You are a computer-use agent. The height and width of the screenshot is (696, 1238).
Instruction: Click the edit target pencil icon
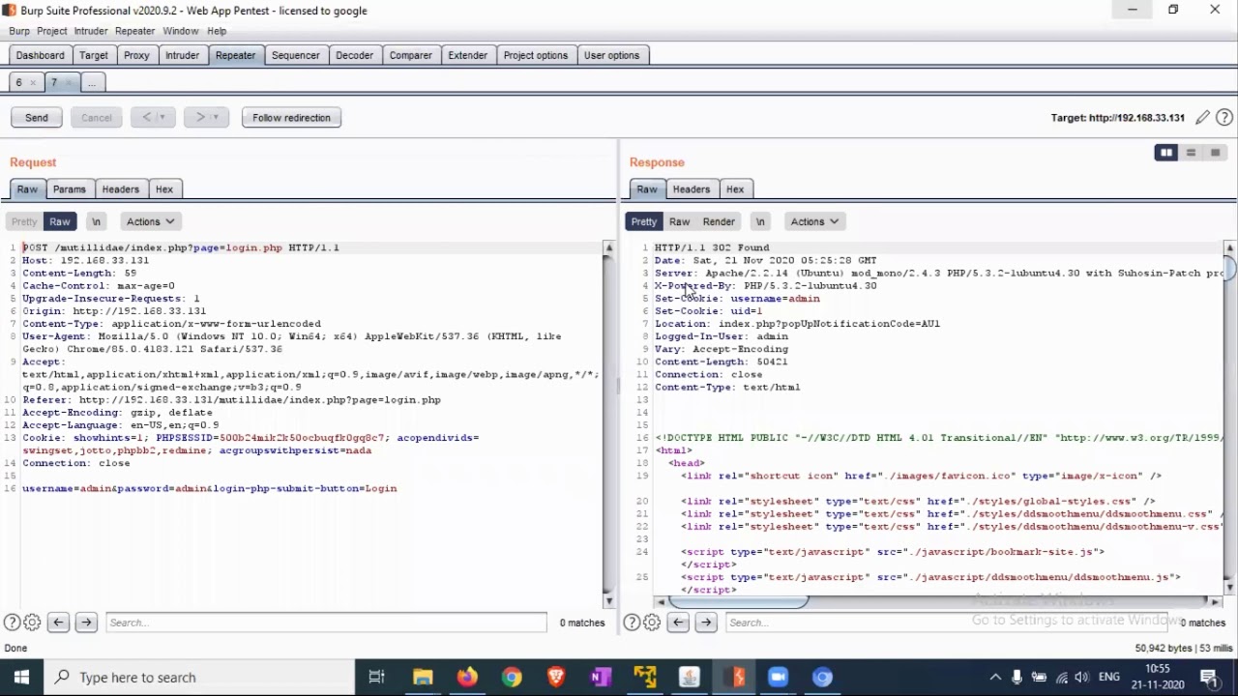[1202, 118]
